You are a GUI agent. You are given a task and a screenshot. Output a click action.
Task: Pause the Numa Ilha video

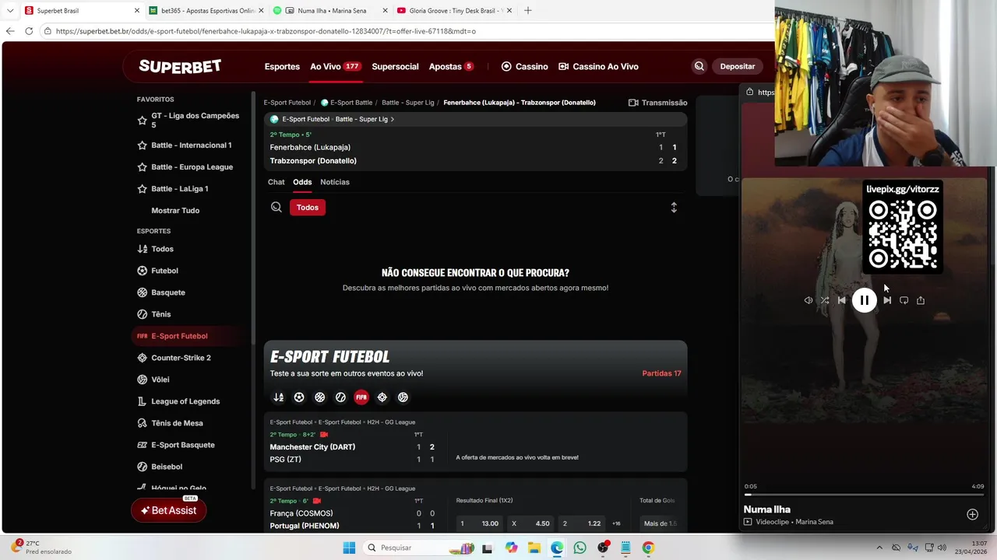(864, 300)
